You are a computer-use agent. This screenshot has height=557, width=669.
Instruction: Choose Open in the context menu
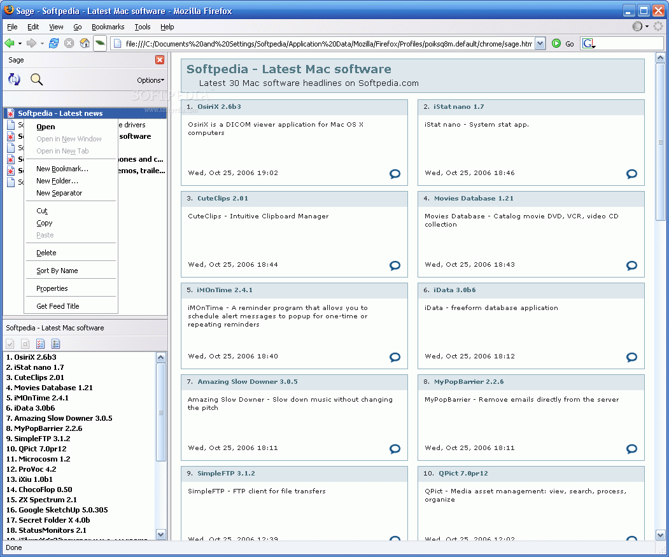pos(71,127)
